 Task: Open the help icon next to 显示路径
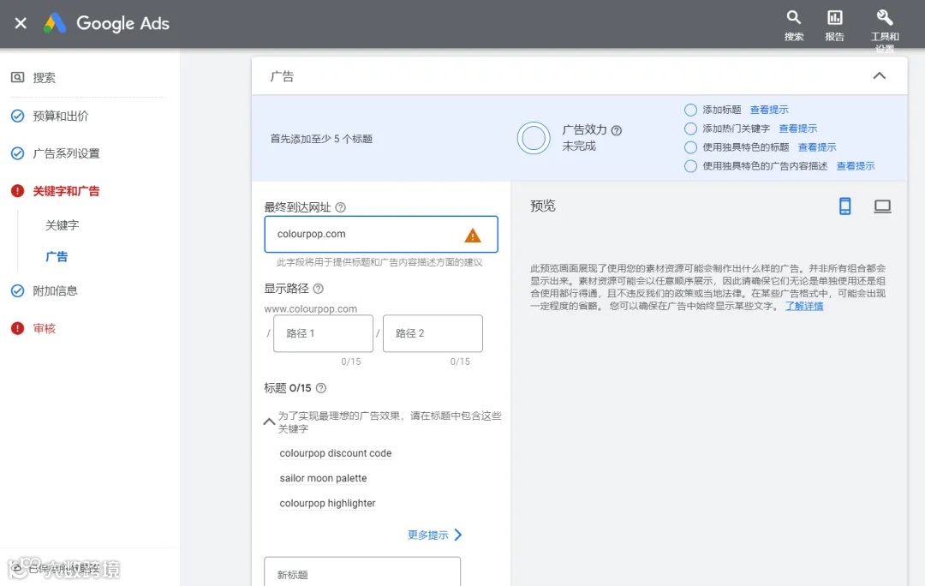pyautogui.click(x=318, y=289)
